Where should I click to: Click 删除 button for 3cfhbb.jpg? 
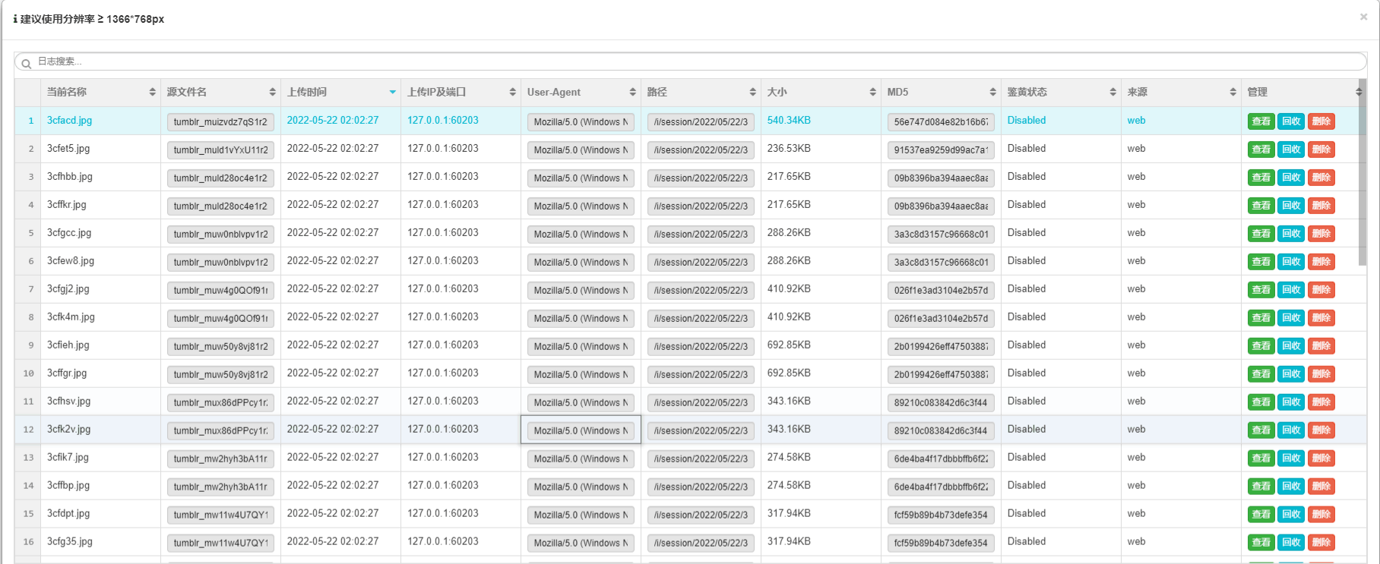(1321, 178)
